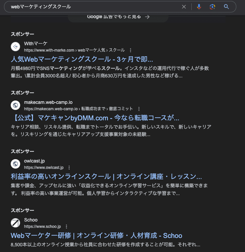The image size is (245, 252).
Task: Open Webマーケター研修 Schoo ad headline
Action: tap(96, 236)
